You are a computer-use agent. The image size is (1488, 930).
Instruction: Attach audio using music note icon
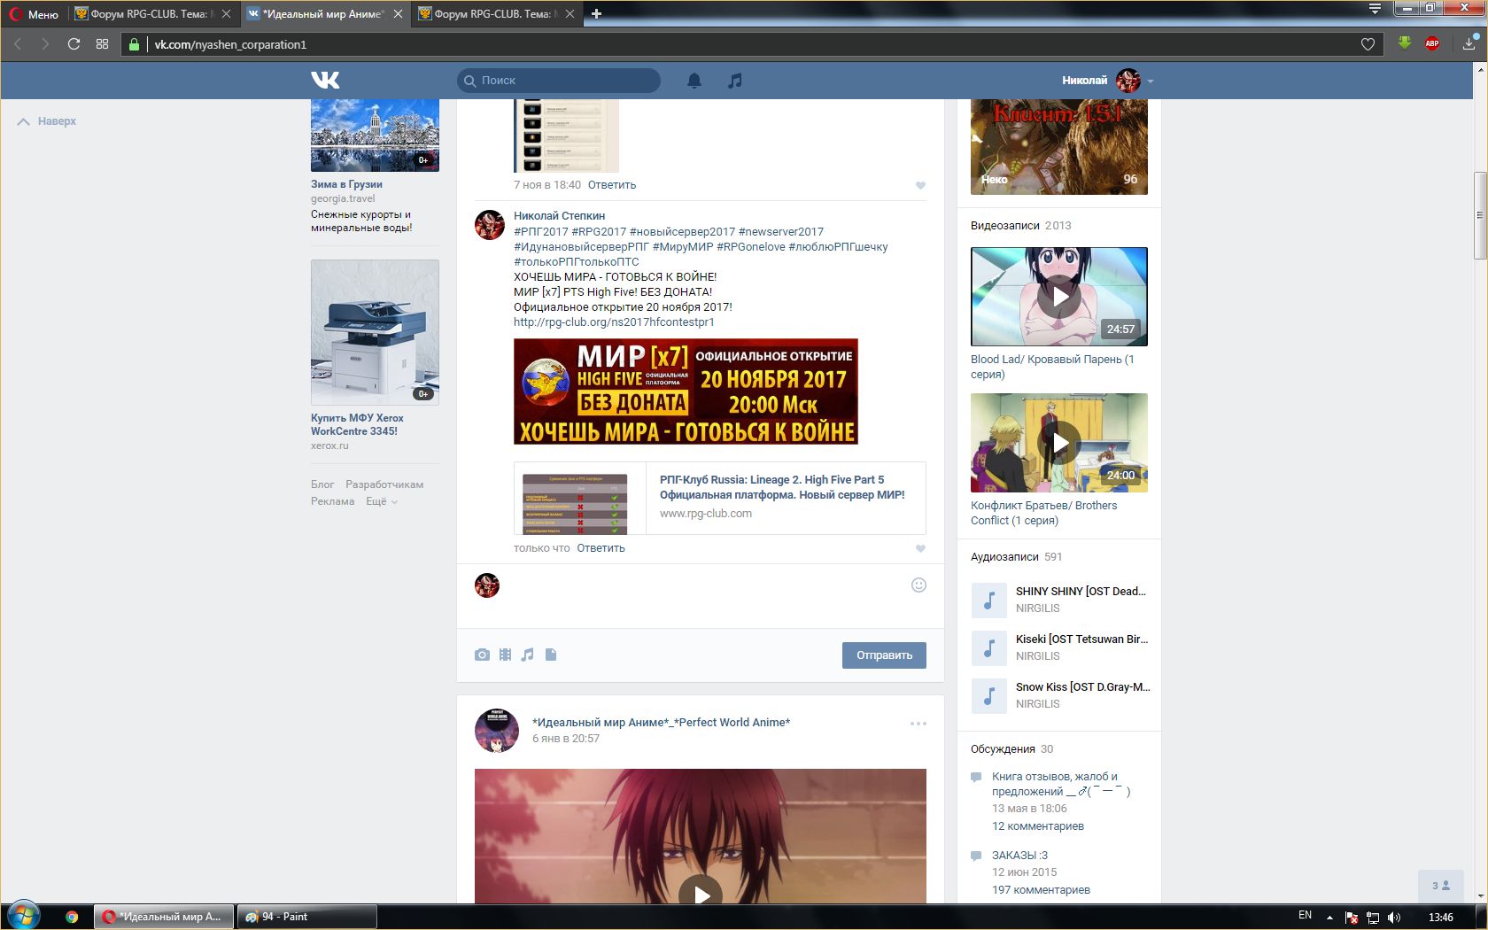tap(528, 655)
